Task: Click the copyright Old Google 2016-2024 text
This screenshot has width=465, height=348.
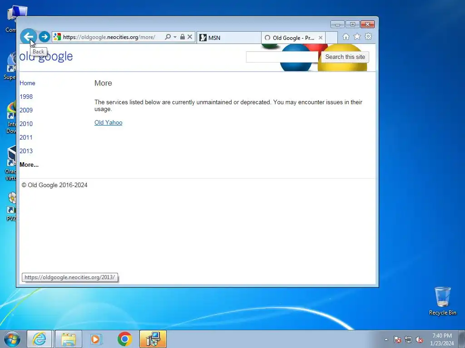Action: coord(54,185)
